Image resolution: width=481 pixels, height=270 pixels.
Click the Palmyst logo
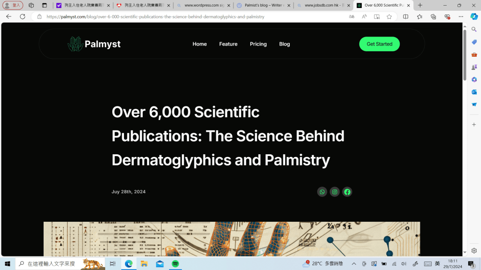(x=94, y=44)
